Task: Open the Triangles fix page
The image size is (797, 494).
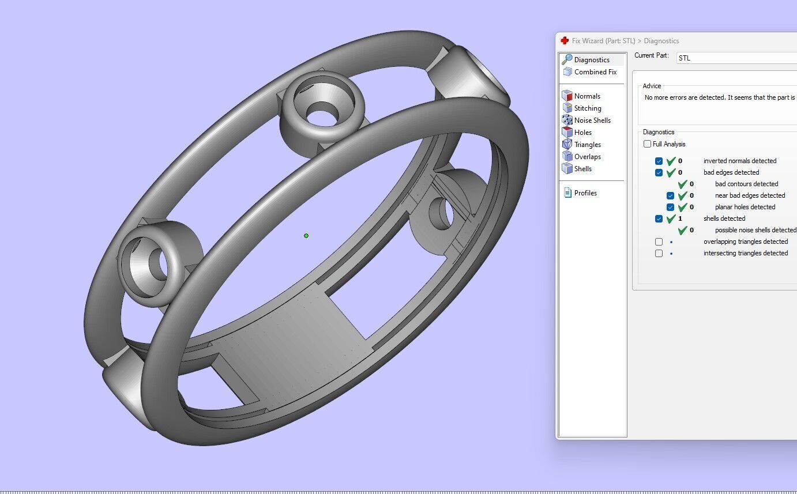Action: pyautogui.click(x=588, y=145)
